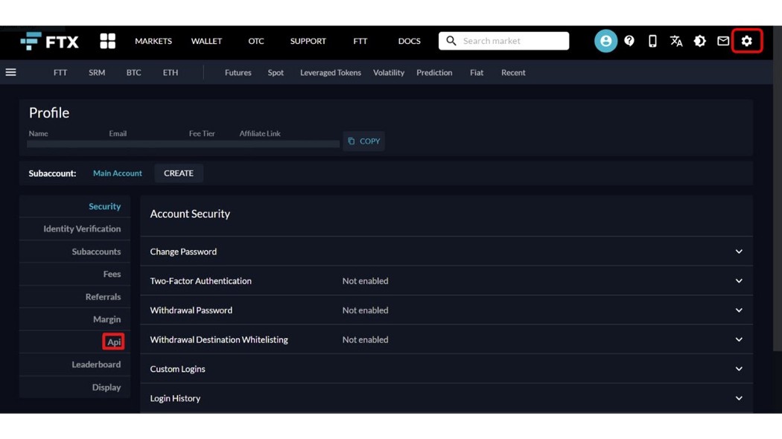
Task: Click the Search market field
Action: tap(503, 41)
